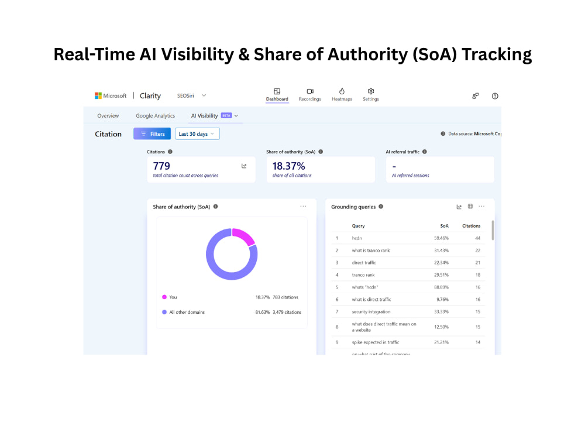Sort by the Citations column header
Viewport: 585px width, 439px height.
click(x=471, y=226)
